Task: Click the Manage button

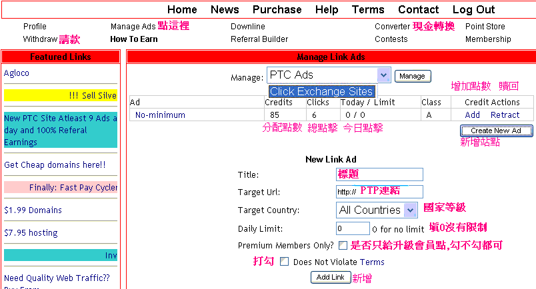Action: click(413, 76)
